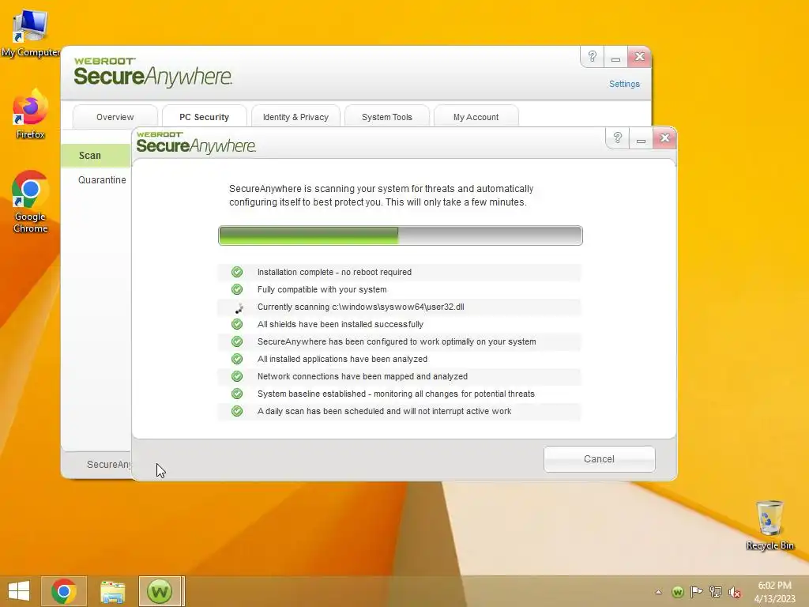This screenshot has width=809, height=607.
Task: Click Webroot icon in system tray
Action: [678, 591]
